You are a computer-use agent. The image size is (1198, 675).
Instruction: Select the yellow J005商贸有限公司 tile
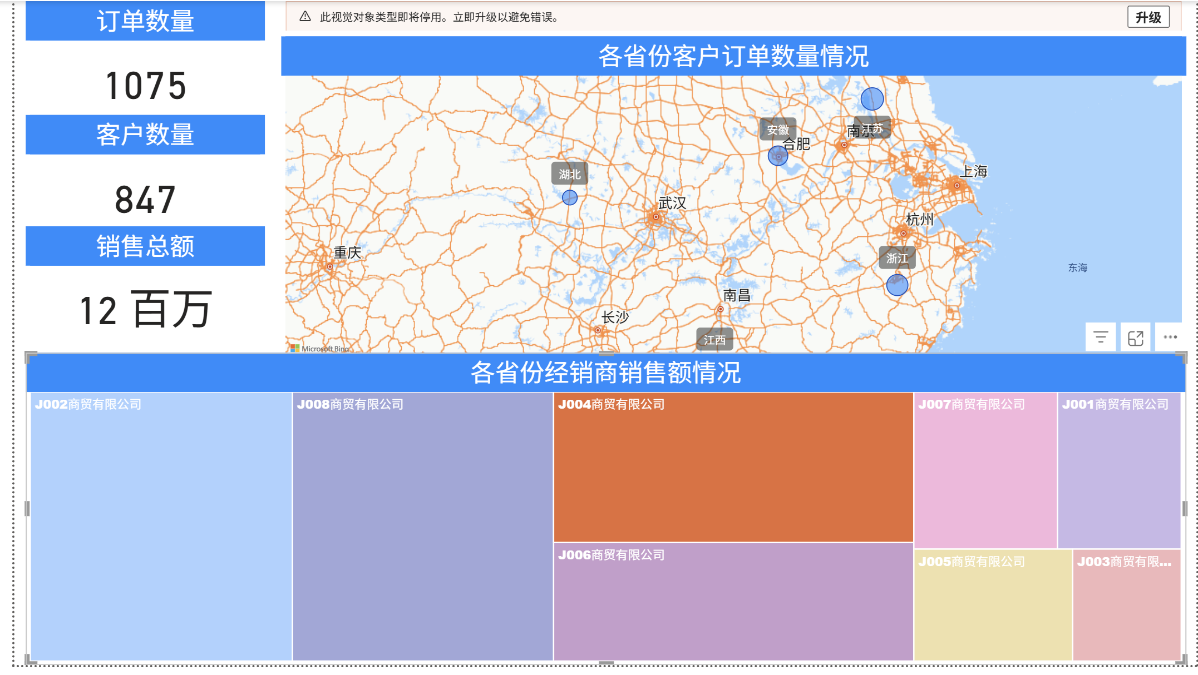[993, 605]
